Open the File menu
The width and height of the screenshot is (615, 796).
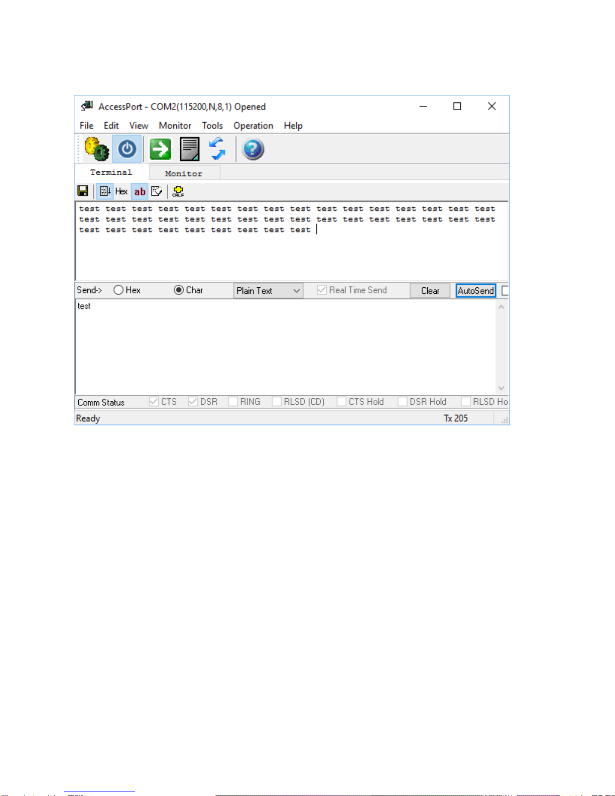click(x=86, y=126)
